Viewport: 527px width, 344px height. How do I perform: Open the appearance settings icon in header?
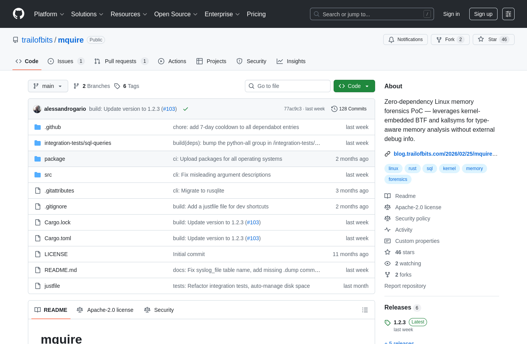(x=508, y=14)
